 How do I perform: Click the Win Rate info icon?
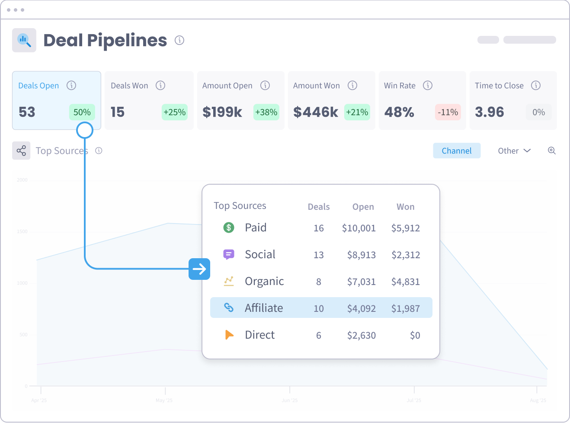click(x=428, y=85)
